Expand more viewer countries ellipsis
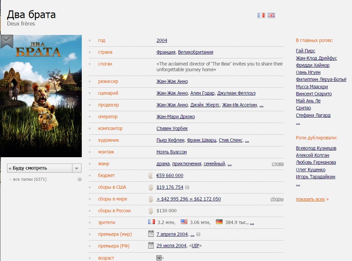The height and width of the screenshot is (261, 352). [252, 223]
